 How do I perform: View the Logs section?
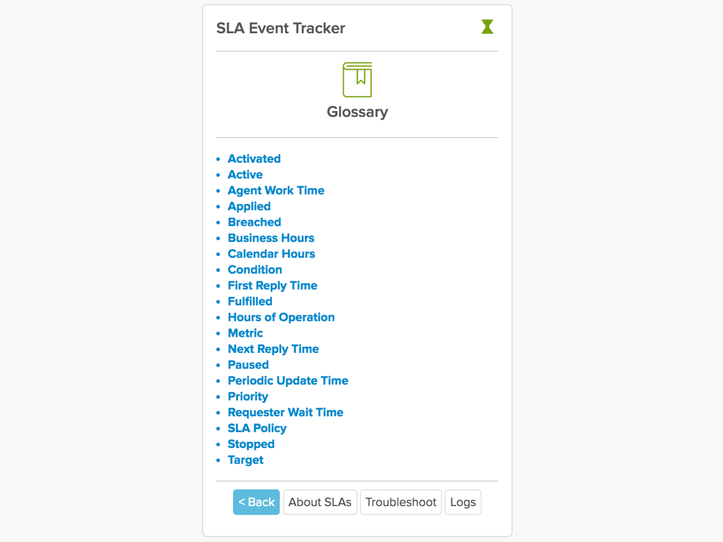[x=463, y=502]
